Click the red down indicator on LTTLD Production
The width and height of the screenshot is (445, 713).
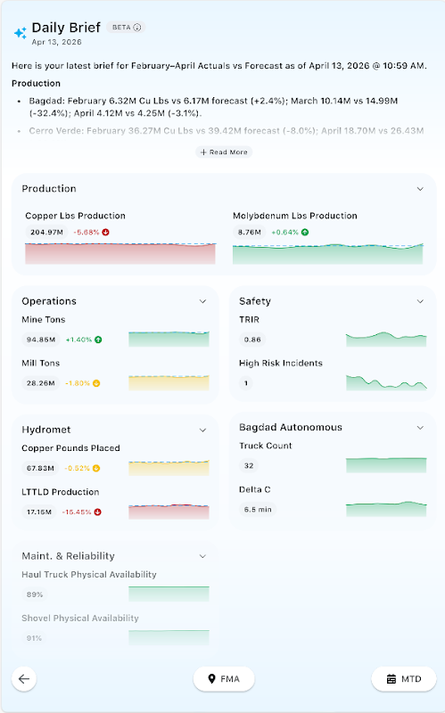97,512
